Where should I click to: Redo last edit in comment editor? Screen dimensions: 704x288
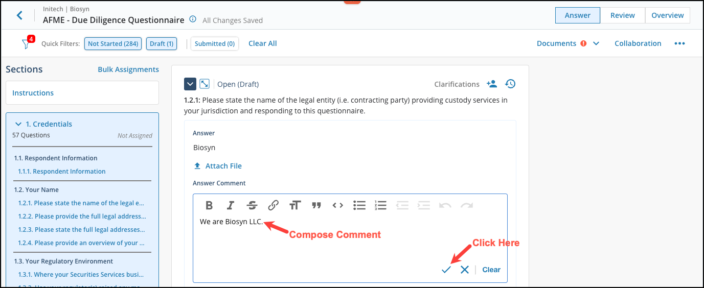467,205
